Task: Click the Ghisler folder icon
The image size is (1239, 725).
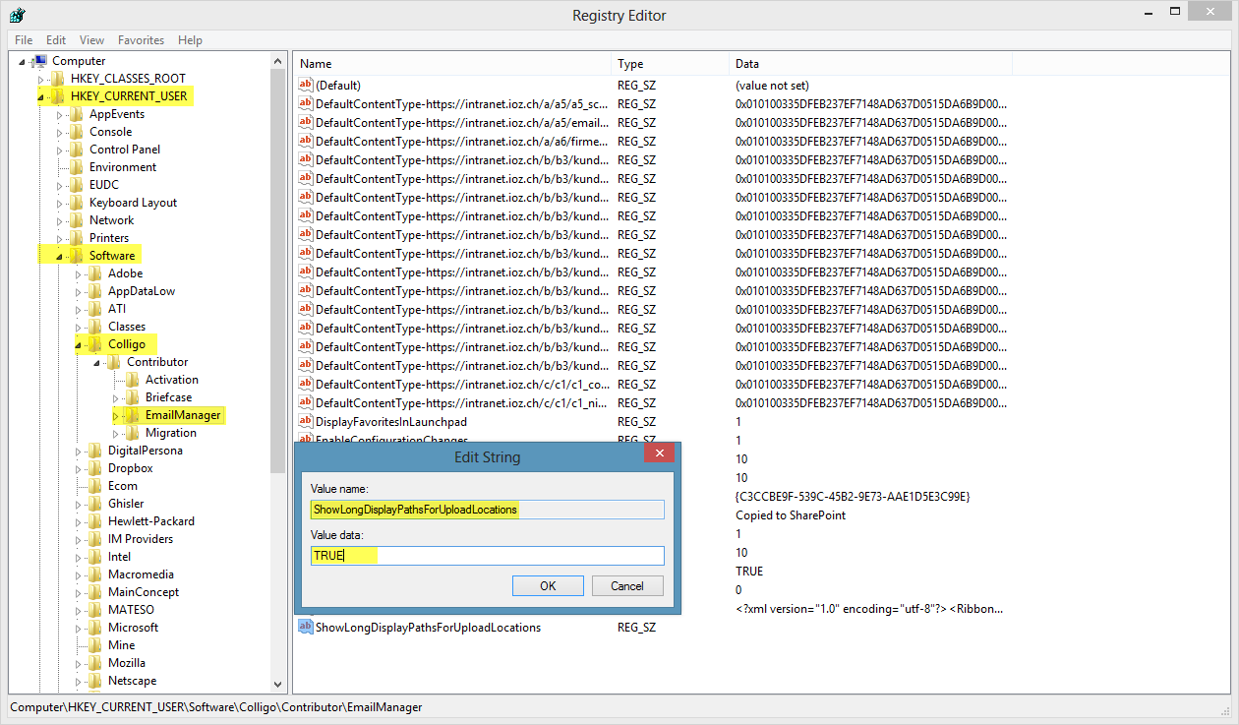Action: pyautogui.click(x=96, y=504)
